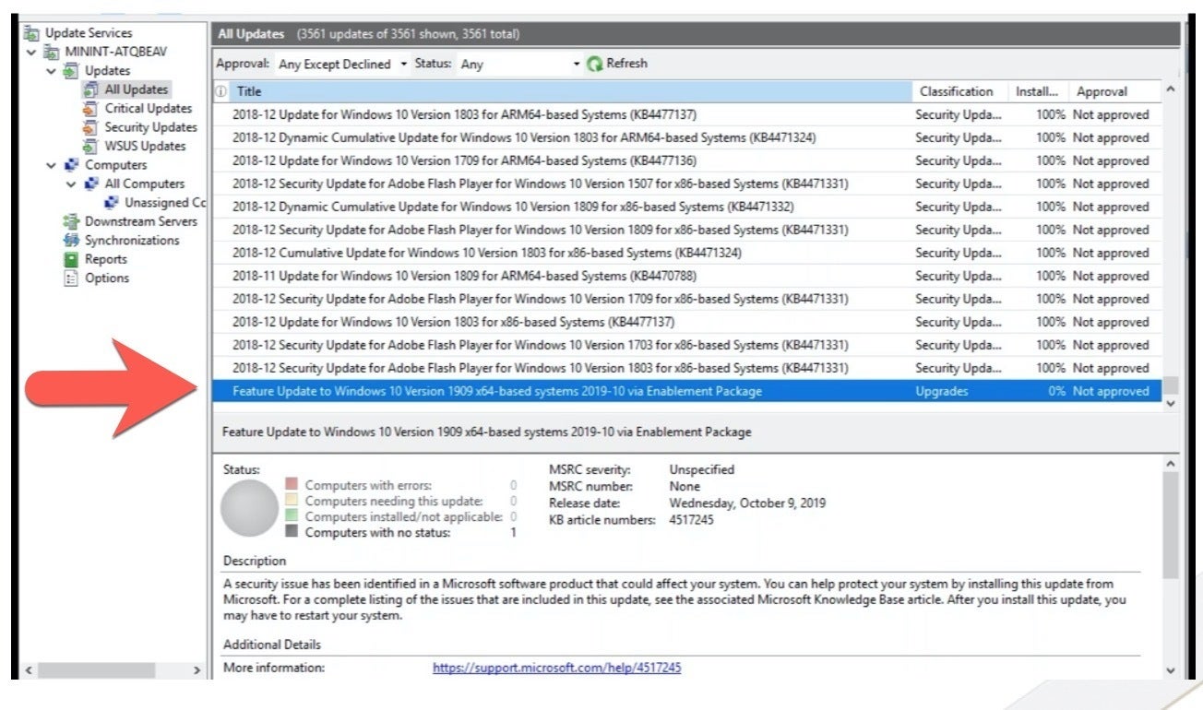Select the KB4477137 x86-based 1803 row

point(686,323)
